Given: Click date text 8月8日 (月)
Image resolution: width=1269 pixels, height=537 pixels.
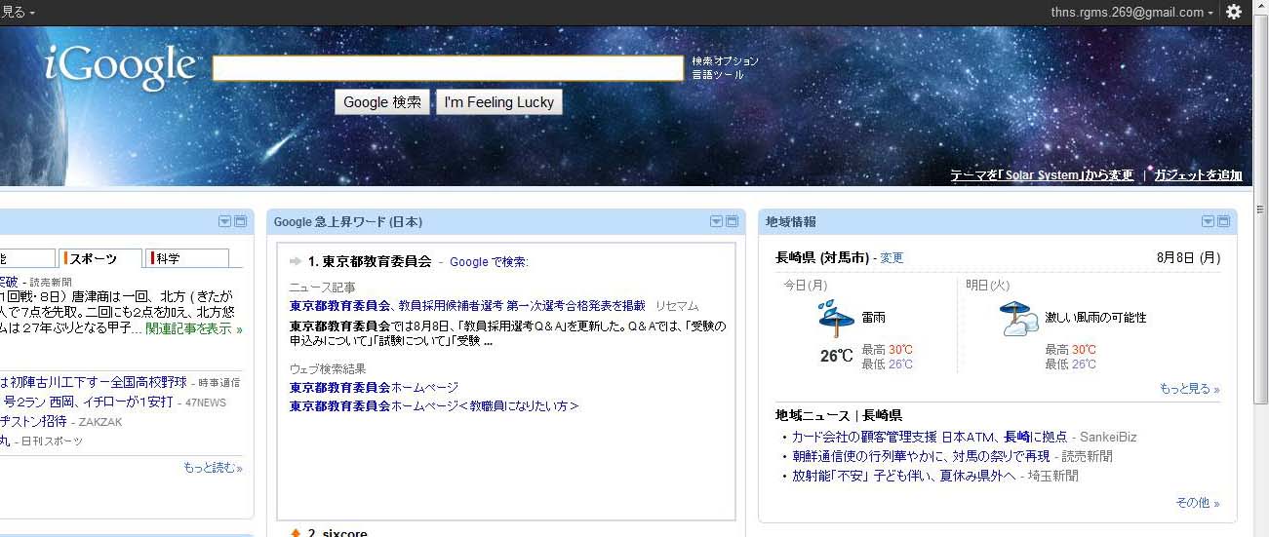Looking at the screenshot, I should click(1188, 258).
